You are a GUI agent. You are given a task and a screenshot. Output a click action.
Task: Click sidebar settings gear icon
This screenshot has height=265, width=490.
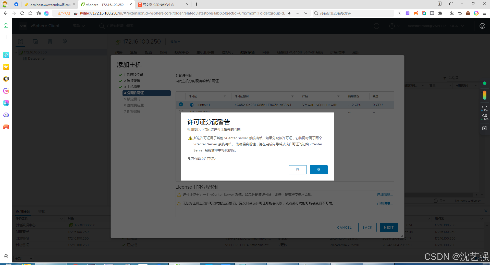click(x=6, y=256)
